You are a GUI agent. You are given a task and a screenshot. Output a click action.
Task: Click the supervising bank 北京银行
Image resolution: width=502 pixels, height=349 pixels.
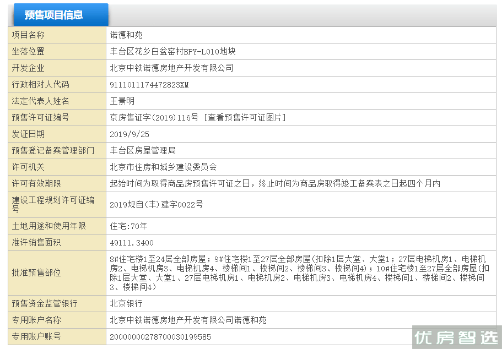126,303
